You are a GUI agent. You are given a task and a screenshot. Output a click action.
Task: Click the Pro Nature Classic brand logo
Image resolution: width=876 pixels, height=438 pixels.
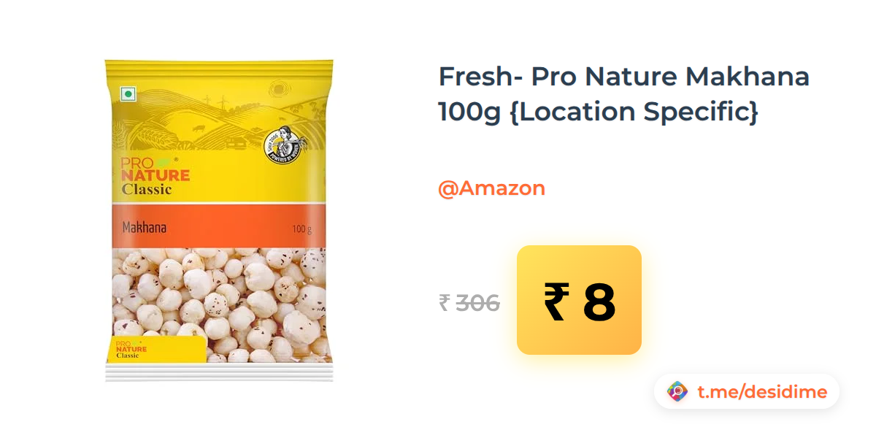(155, 177)
